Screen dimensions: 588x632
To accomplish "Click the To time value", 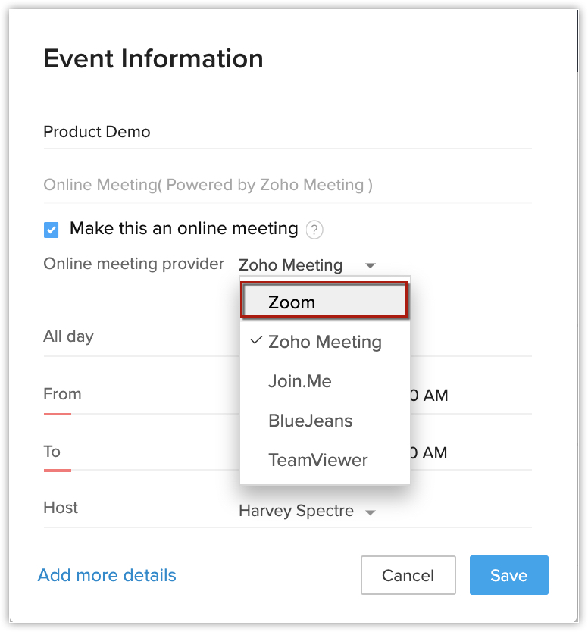I will (x=429, y=453).
